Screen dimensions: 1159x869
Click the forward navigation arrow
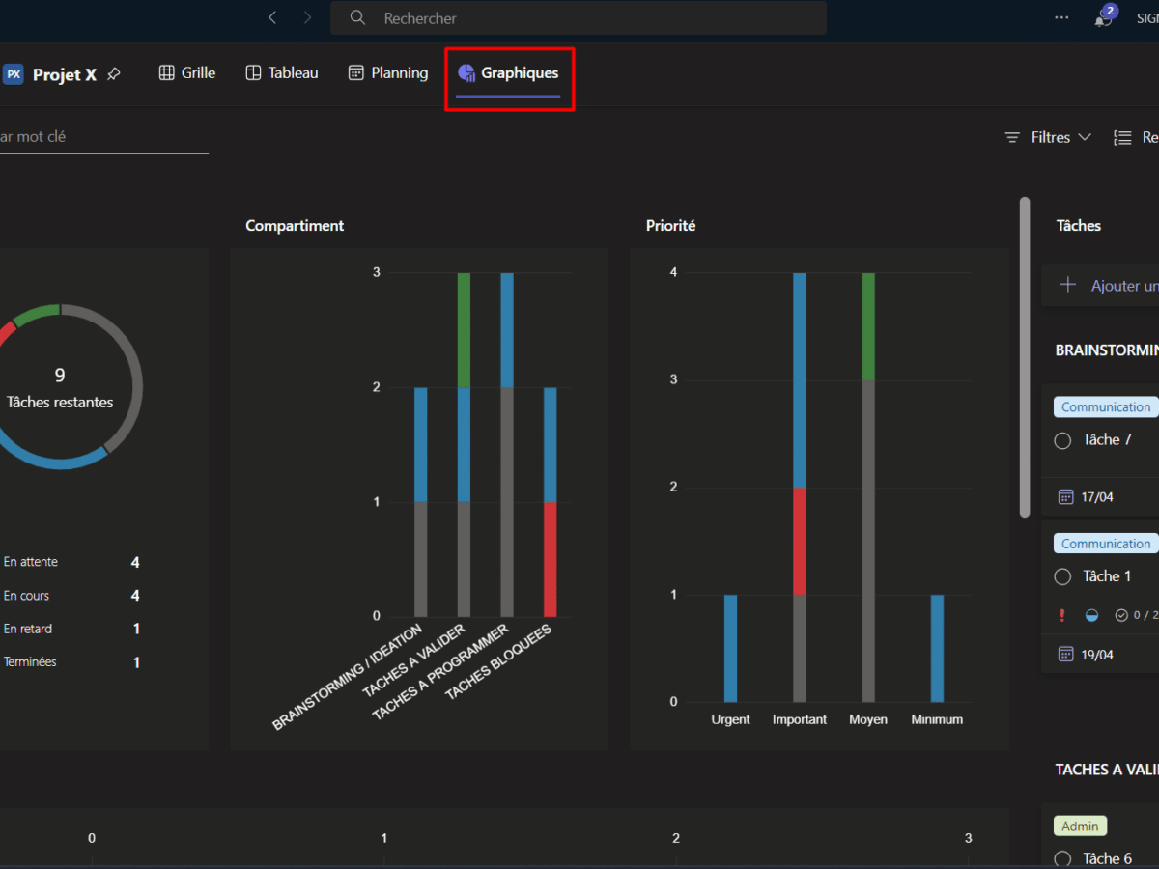coord(307,17)
